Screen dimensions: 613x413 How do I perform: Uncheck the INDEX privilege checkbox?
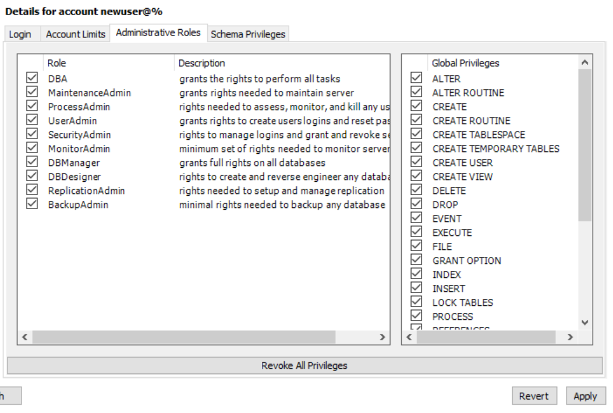click(x=416, y=274)
